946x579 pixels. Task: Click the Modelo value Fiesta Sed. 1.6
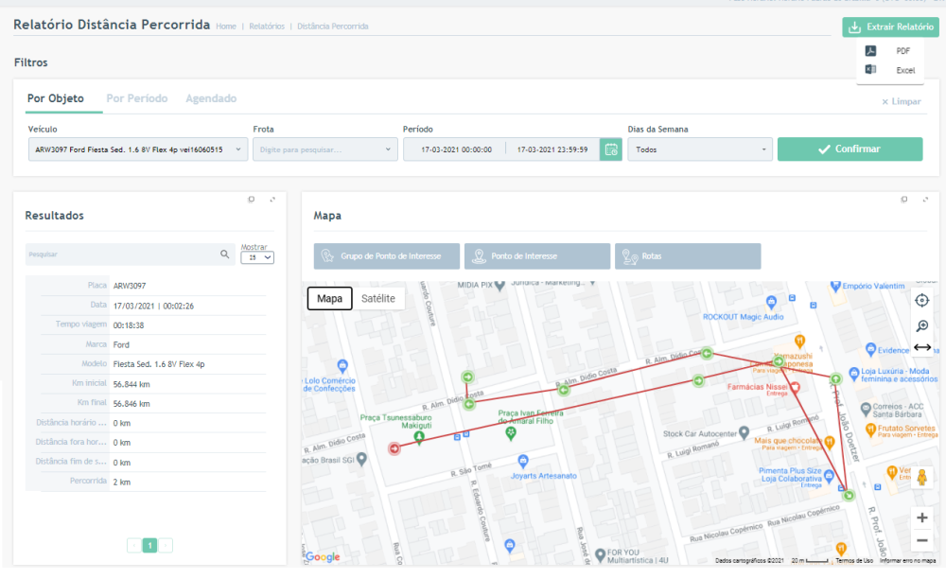coord(159,364)
